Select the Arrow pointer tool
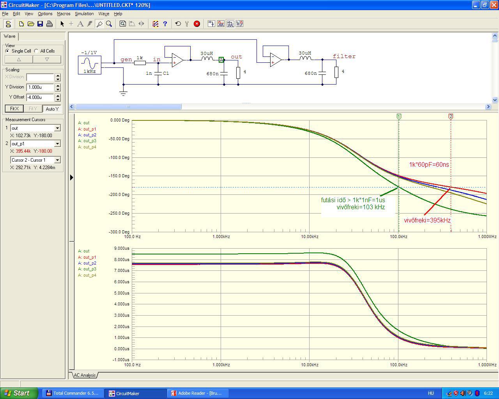This screenshot has width=499, height=399. [62, 24]
